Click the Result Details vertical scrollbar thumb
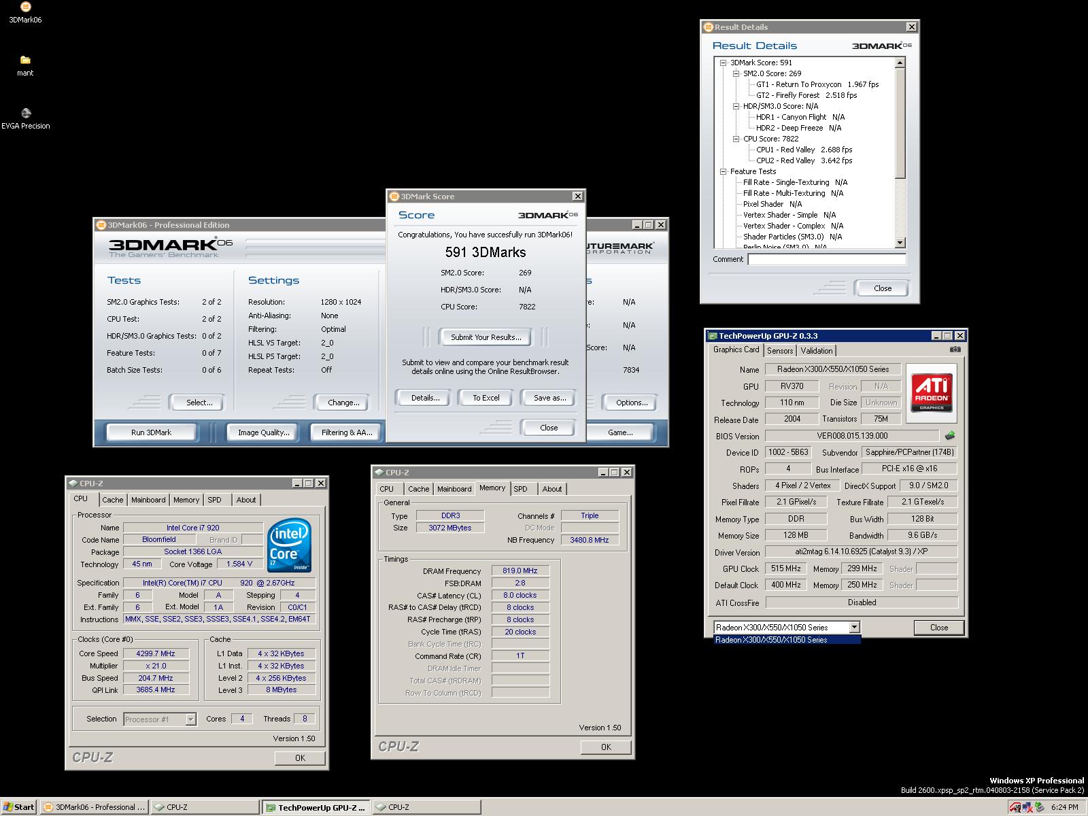Image resolution: width=1088 pixels, height=816 pixels. point(900,123)
